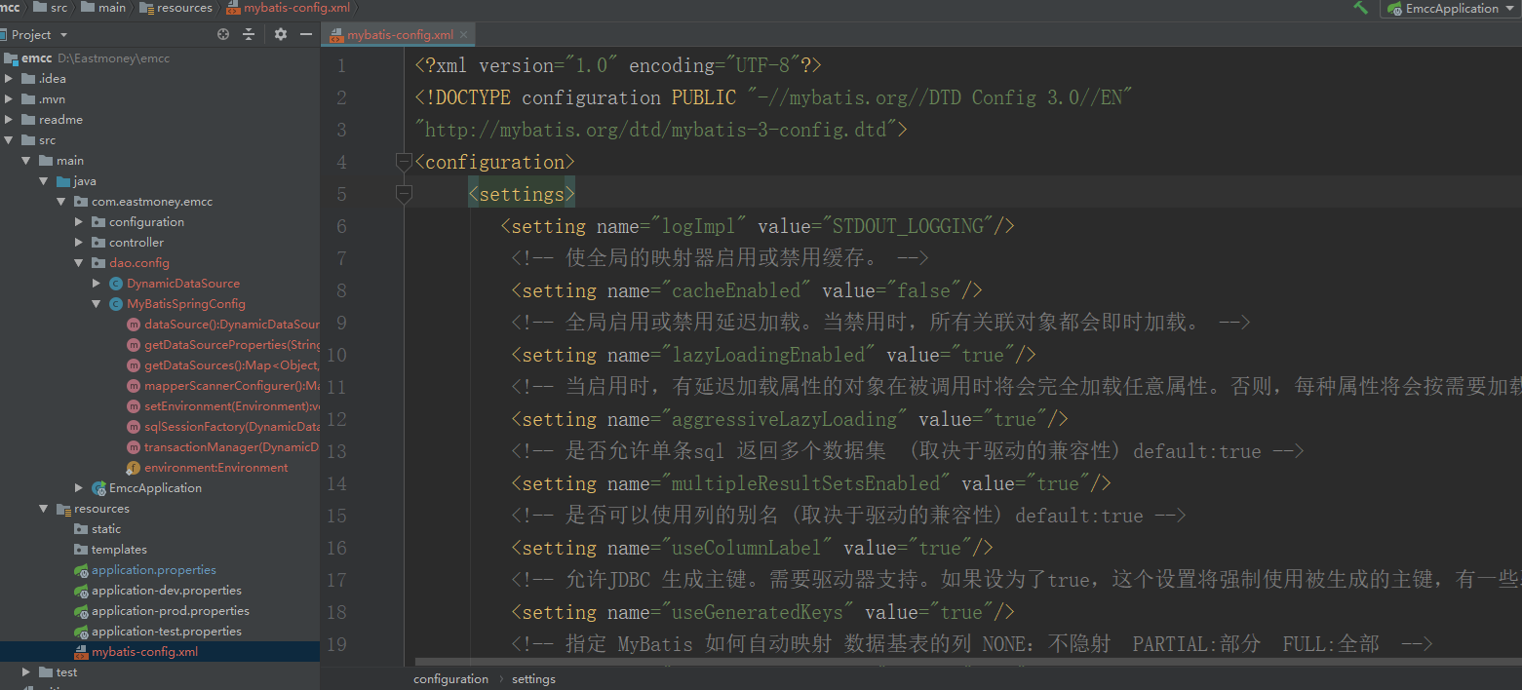Click the lazyLoadingEnabled setting line
The height and width of the screenshot is (690, 1522).
click(773, 355)
